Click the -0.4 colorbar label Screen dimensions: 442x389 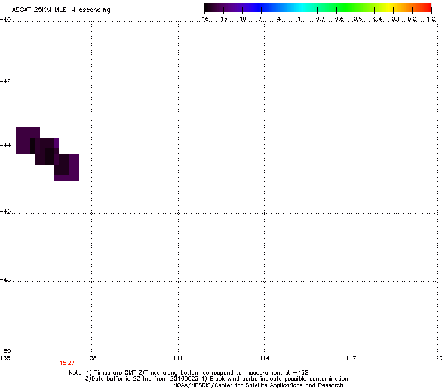coord(376,19)
